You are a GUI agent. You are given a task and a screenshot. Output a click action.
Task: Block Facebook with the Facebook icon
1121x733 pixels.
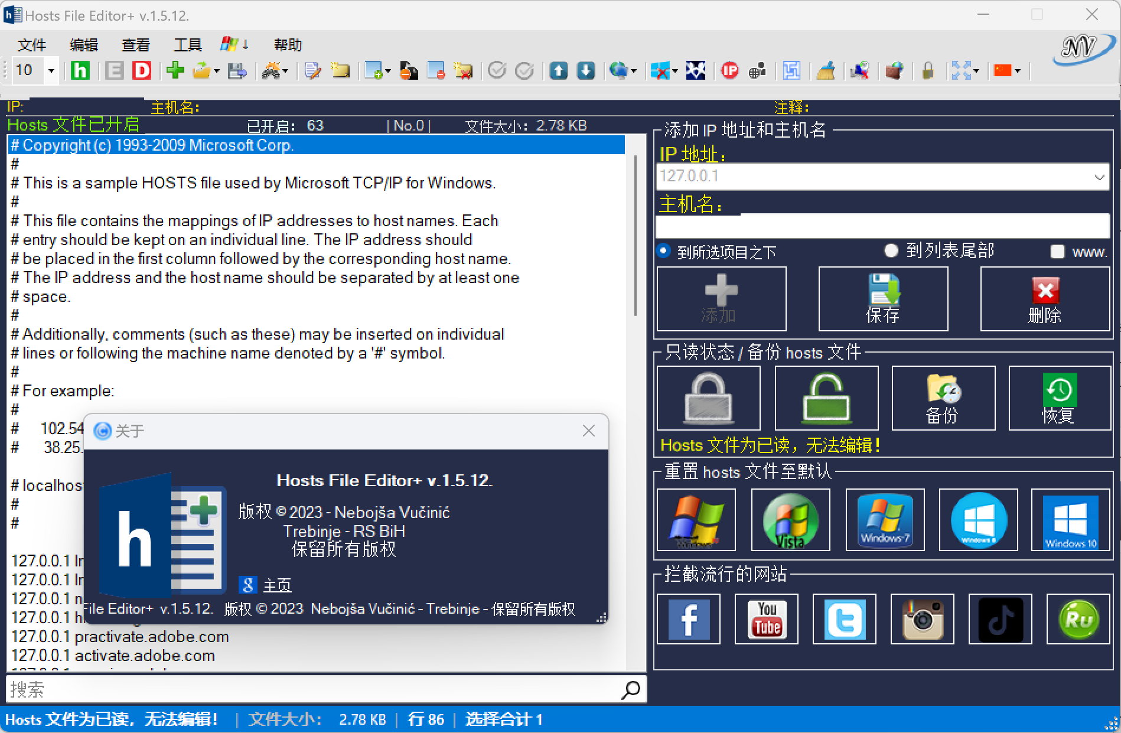[x=689, y=619]
